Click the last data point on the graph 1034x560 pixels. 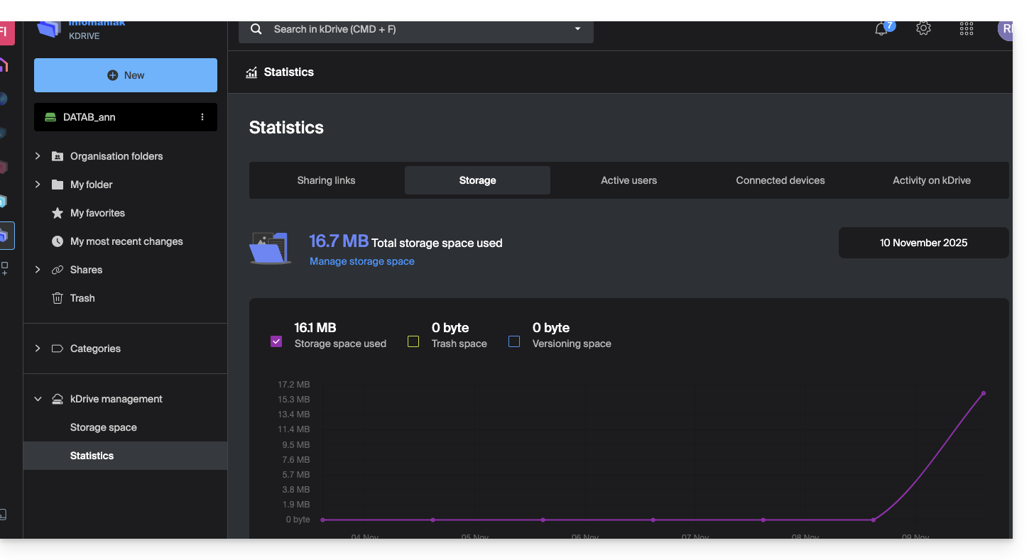984,393
